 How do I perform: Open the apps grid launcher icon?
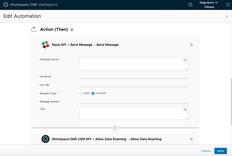(228, 5)
